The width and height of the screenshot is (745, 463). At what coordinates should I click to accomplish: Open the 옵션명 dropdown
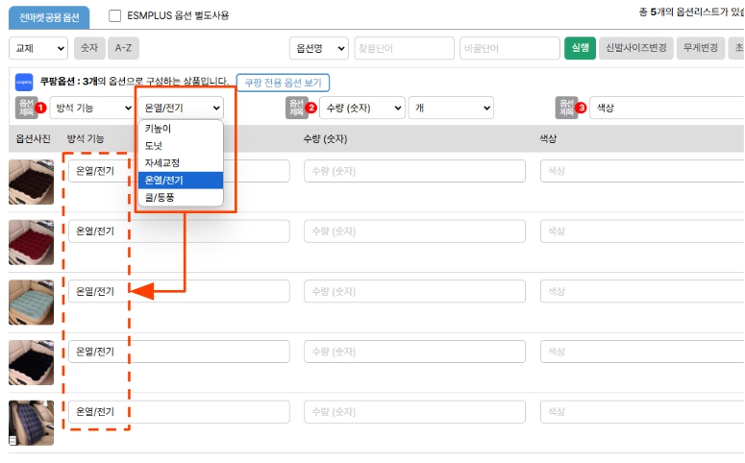point(318,48)
